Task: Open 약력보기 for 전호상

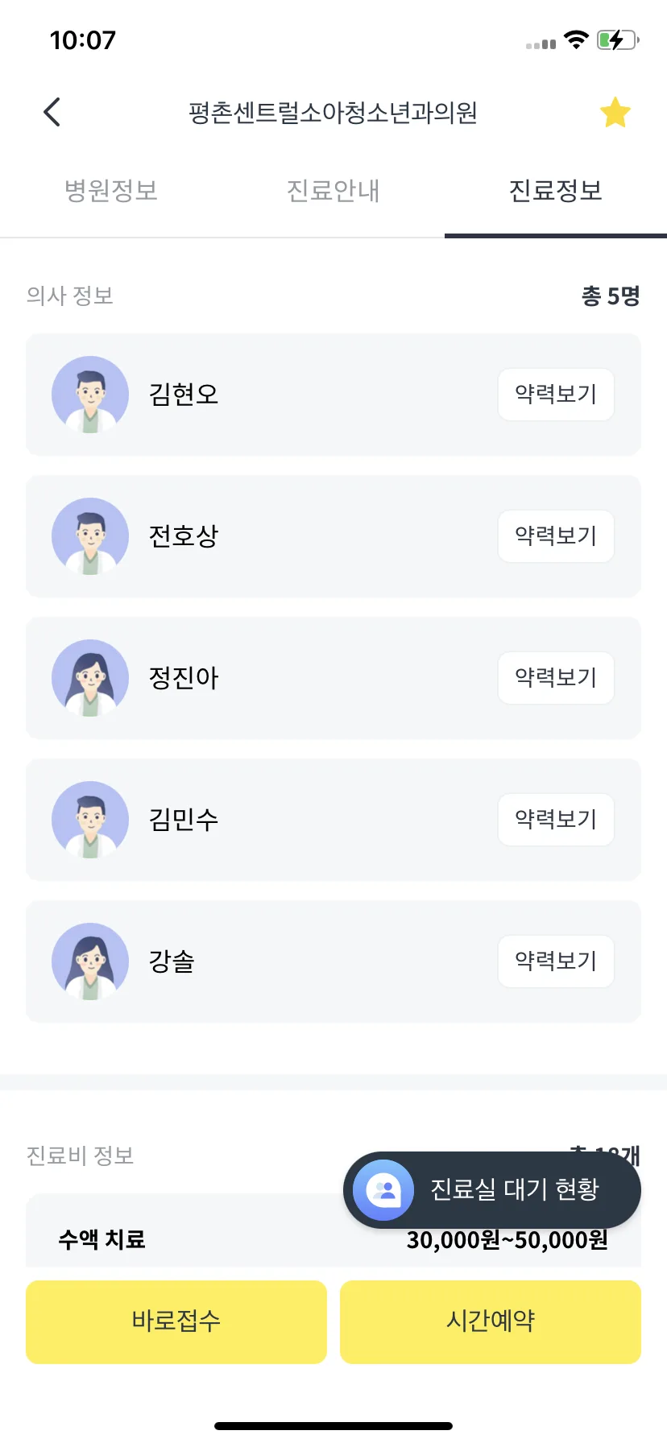Action: [x=556, y=536]
